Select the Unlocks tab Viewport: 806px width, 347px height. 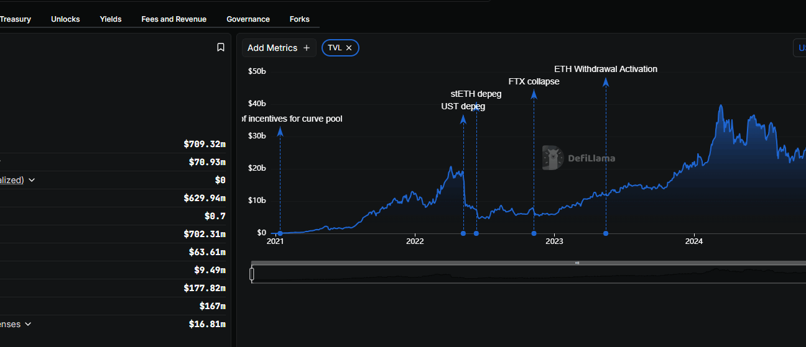point(65,19)
